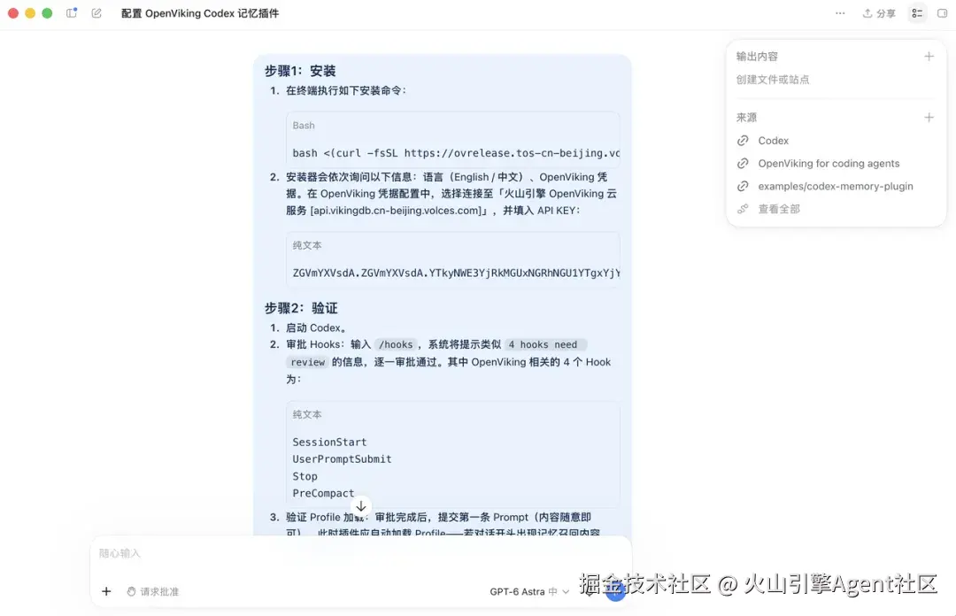Image resolution: width=956 pixels, height=616 pixels.
Task: Click the attachment plus icon in input
Action: (x=106, y=591)
